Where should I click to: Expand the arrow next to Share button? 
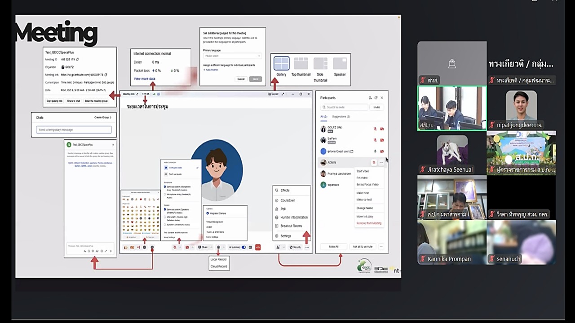pyautogui.click(x=211, y=247)
